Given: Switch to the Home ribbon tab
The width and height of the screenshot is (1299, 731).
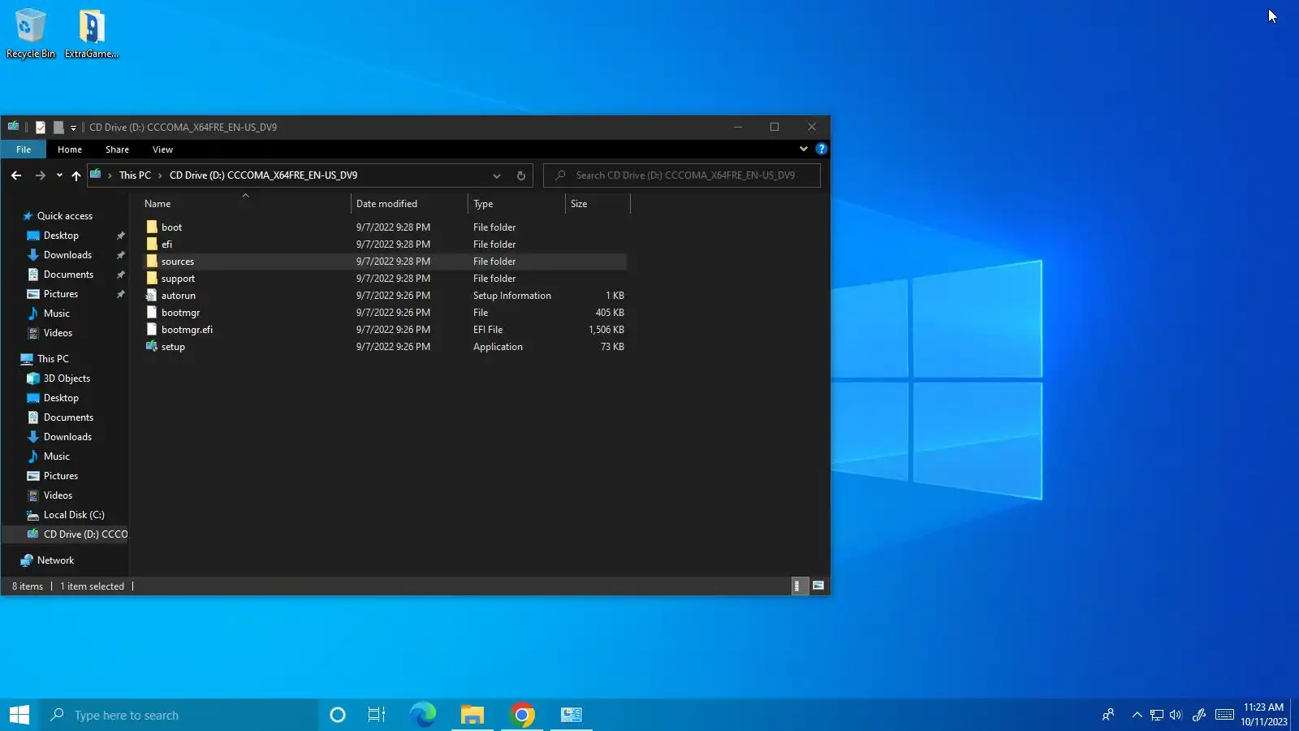Looking at the screenshot, I should coord(70,149).
